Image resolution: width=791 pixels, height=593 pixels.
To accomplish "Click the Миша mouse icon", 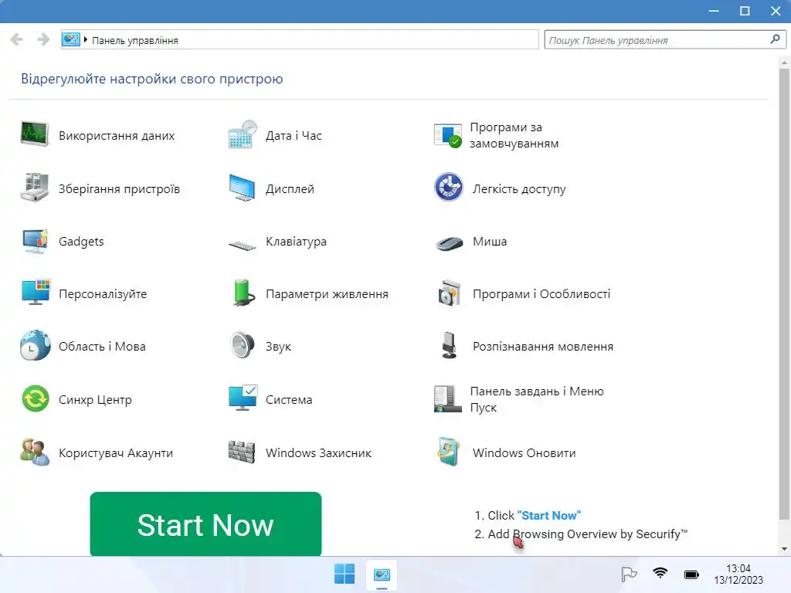I will coord(449,244).
